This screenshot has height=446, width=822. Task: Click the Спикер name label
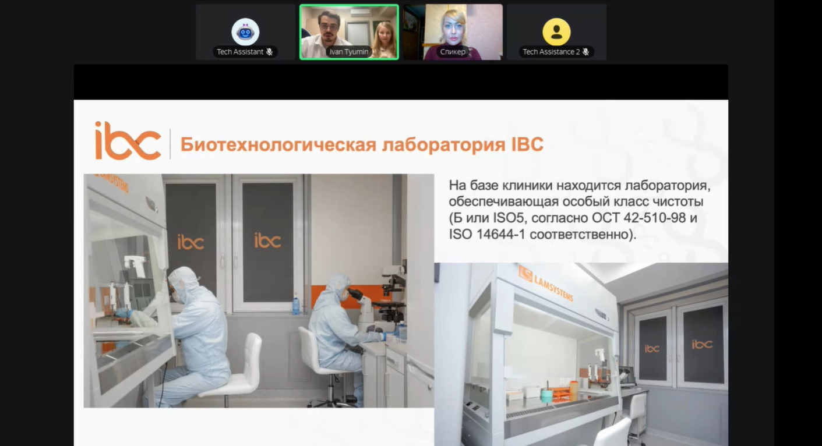pos(453,52)
